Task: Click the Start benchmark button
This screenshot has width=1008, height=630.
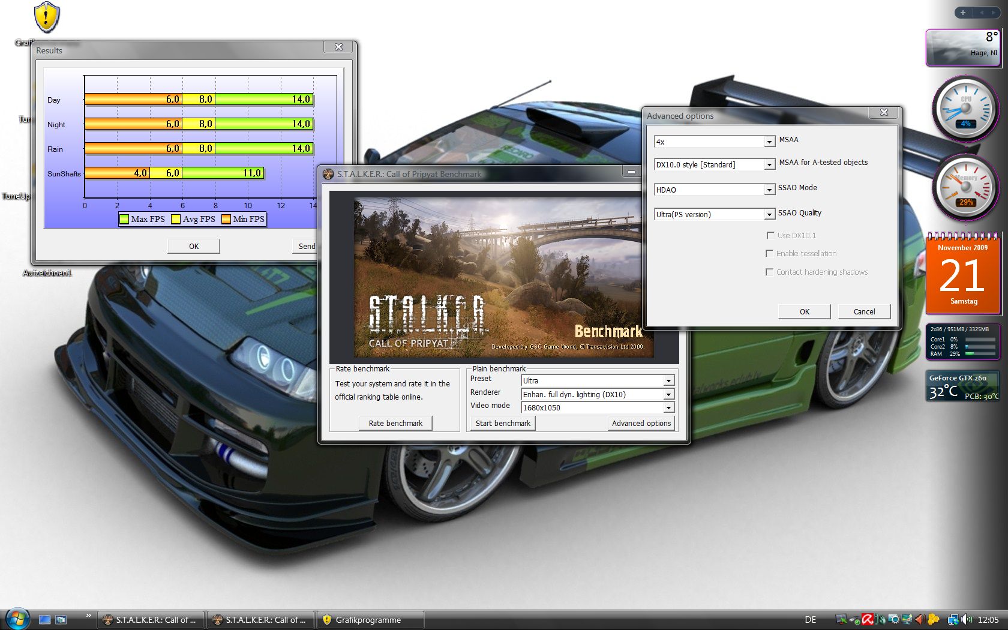Action: (503, 423)
